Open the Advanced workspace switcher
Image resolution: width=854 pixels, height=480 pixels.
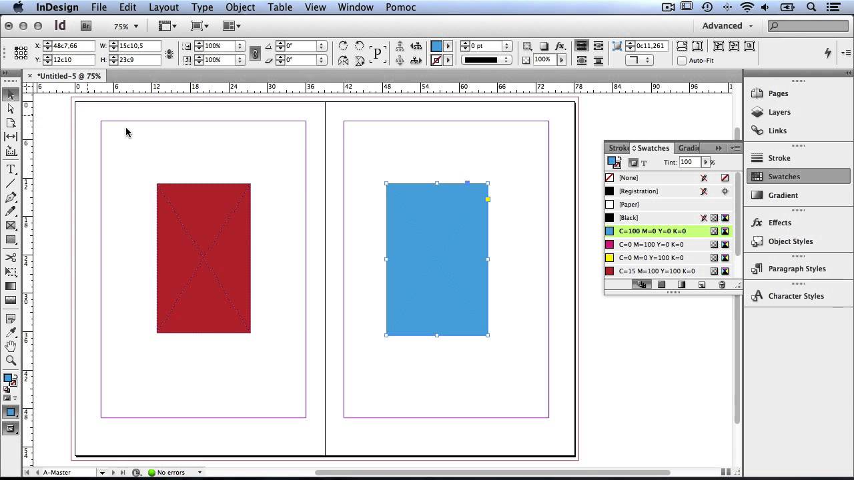pyautogui.click(x=727, y=26)
